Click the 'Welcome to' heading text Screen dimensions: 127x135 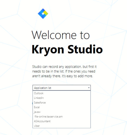click(x=61, y=35)
